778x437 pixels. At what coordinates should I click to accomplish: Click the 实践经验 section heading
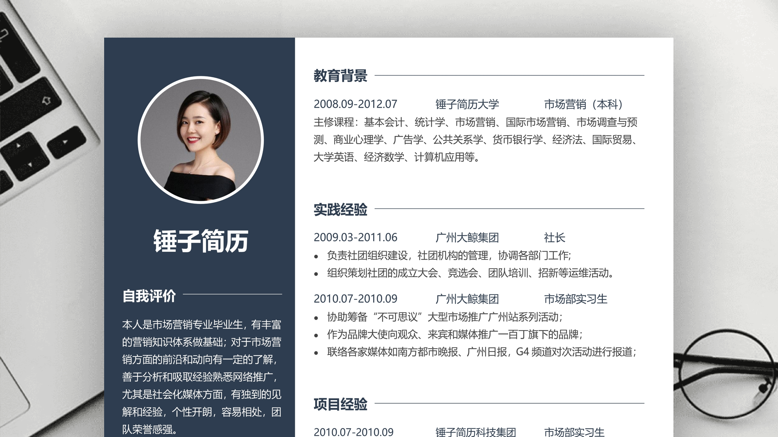pyautogui.click(x=340, y=210)
